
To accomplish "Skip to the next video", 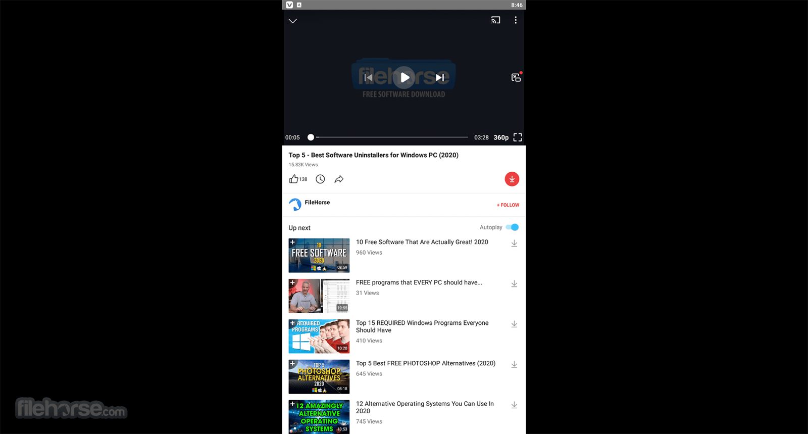I will [440, 77].
